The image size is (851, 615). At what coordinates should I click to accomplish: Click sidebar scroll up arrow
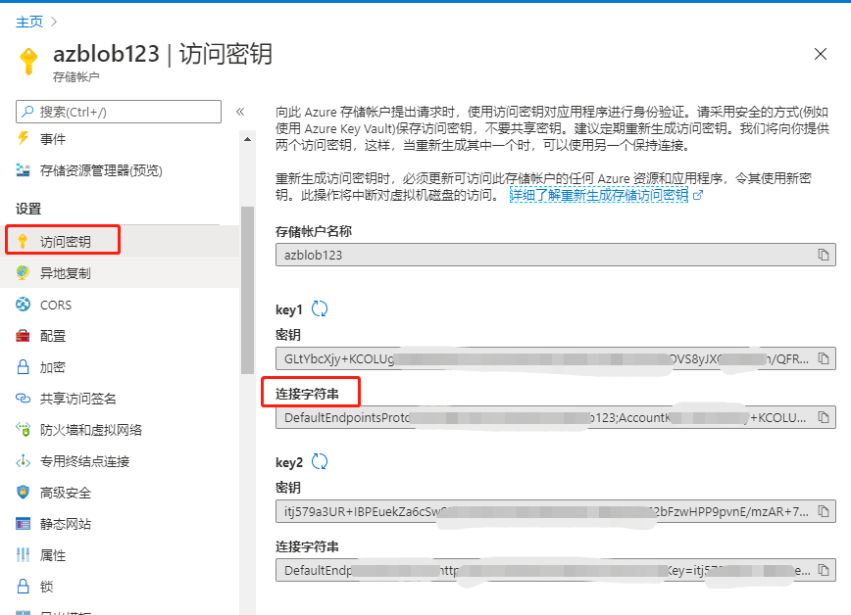[x=247, y=139]
